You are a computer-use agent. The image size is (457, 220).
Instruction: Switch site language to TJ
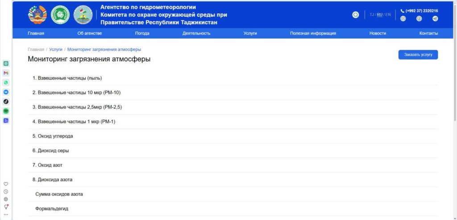tap(372, 15)
